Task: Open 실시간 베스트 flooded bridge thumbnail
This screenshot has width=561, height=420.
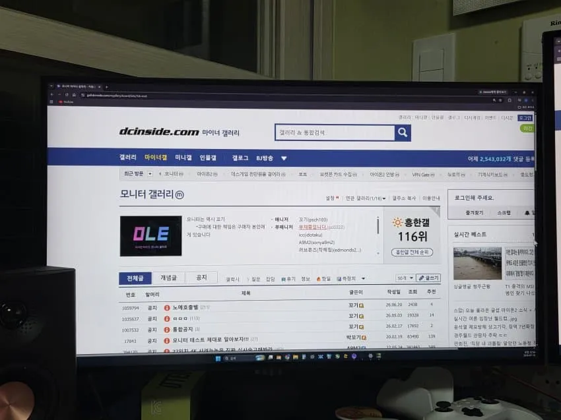Action: click(477, 264)
